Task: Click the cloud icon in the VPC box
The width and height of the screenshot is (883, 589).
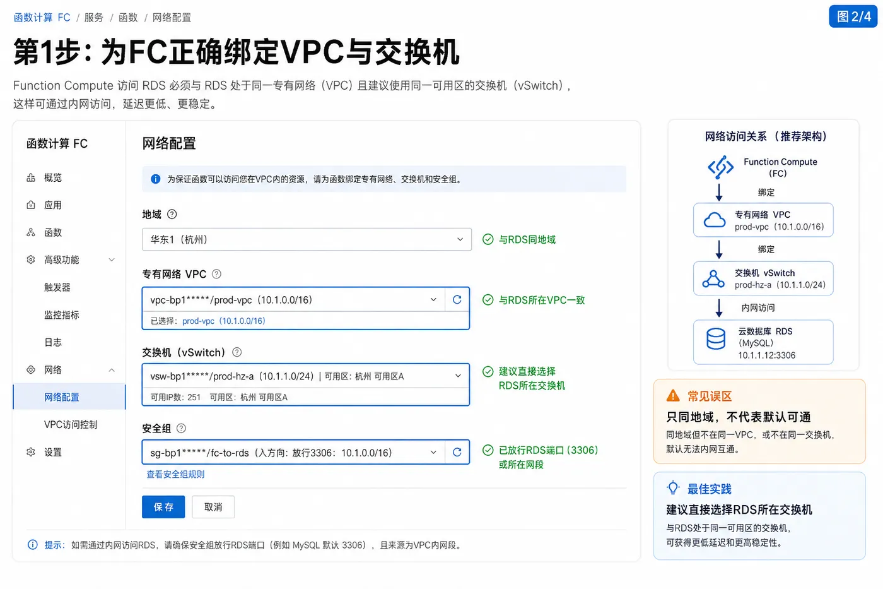Action: click(x=715, y=220)
